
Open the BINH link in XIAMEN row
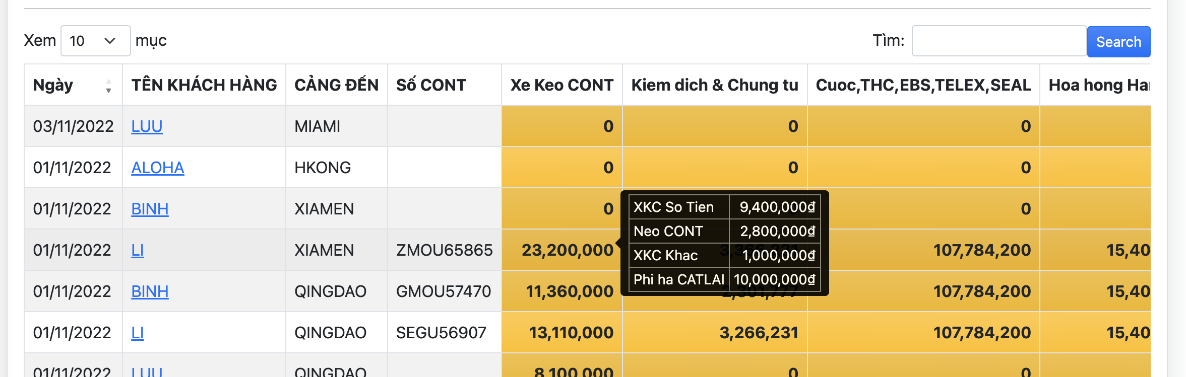tap(150, 209)
